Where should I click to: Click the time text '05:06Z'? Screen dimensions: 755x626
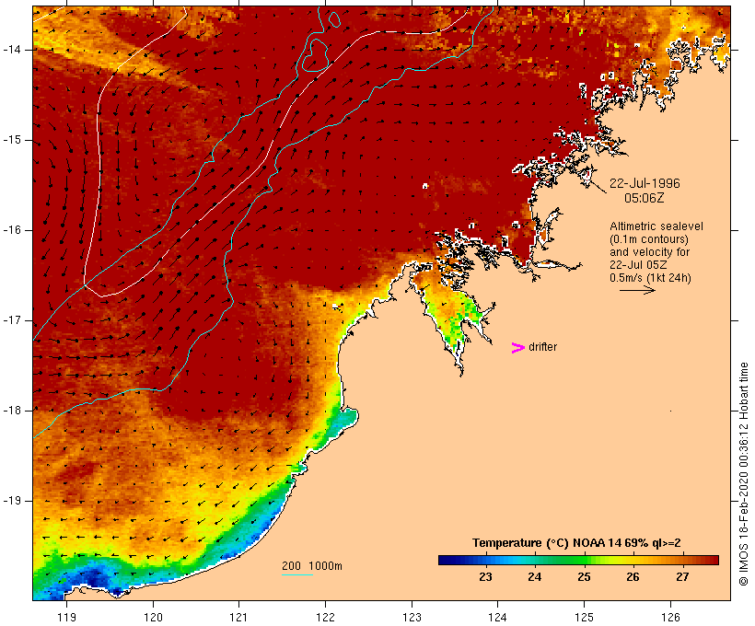coord(644,198)
